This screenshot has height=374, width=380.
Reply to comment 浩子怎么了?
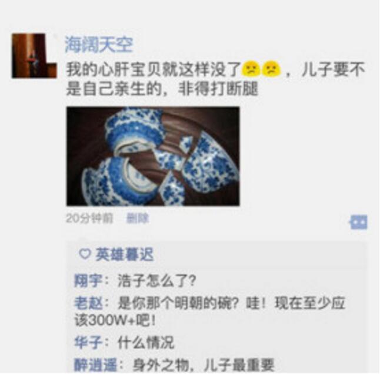click(x=157, y=281)
